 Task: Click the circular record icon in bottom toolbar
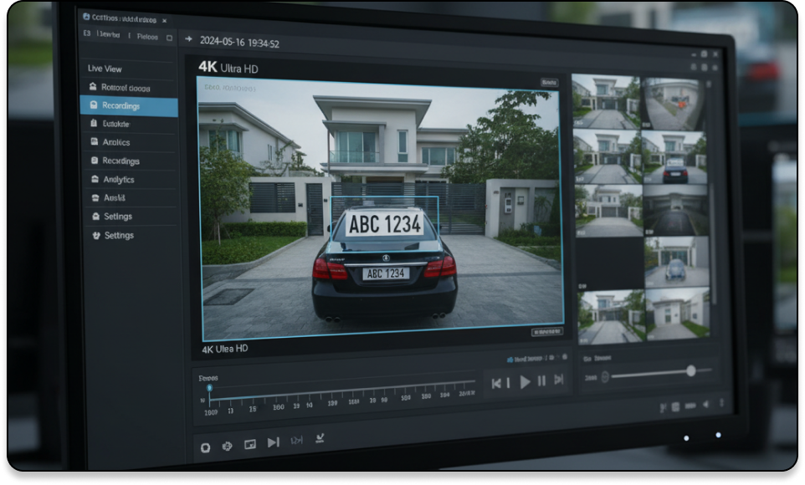coord(205,447)
